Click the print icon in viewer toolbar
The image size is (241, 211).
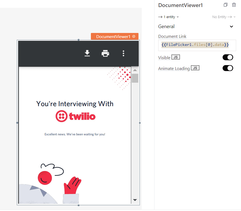click(105, 53)
